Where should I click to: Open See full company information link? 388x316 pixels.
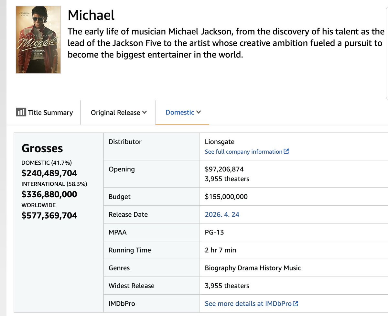point(243,152)
